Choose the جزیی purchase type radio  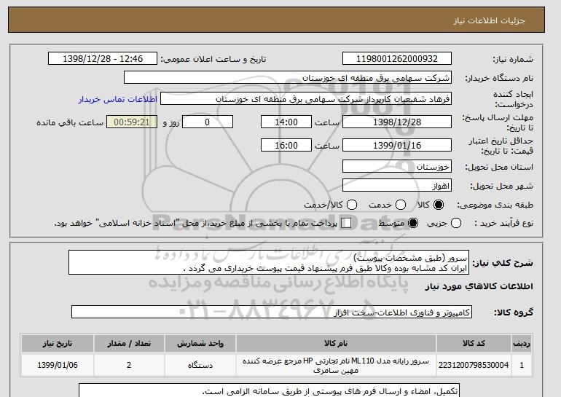[x=456, y=223]
